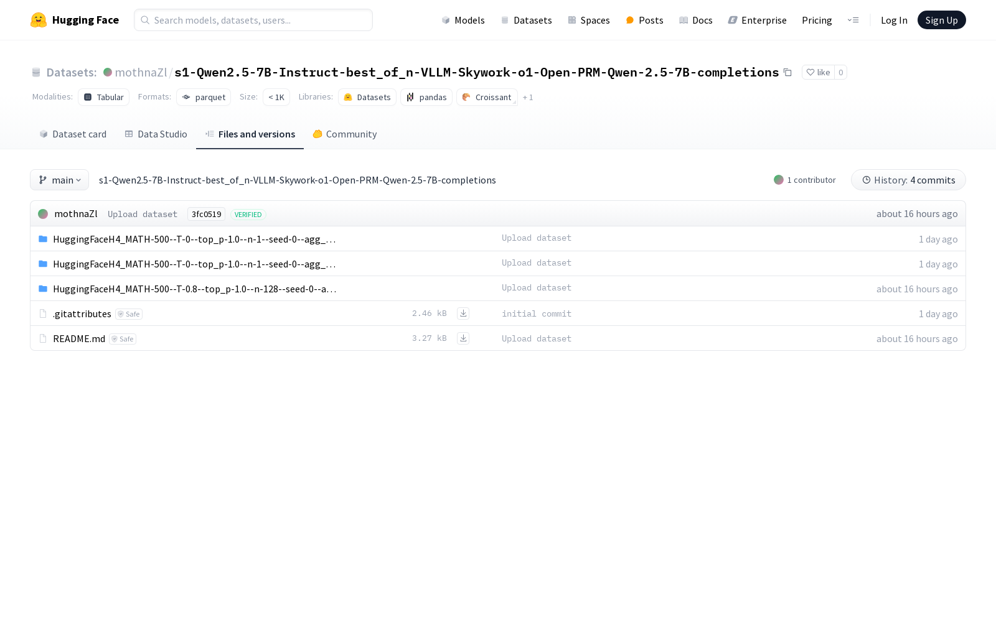Click the search models input field
The height and width of the screenshot is (622, 996).
[x=253, y=20]
